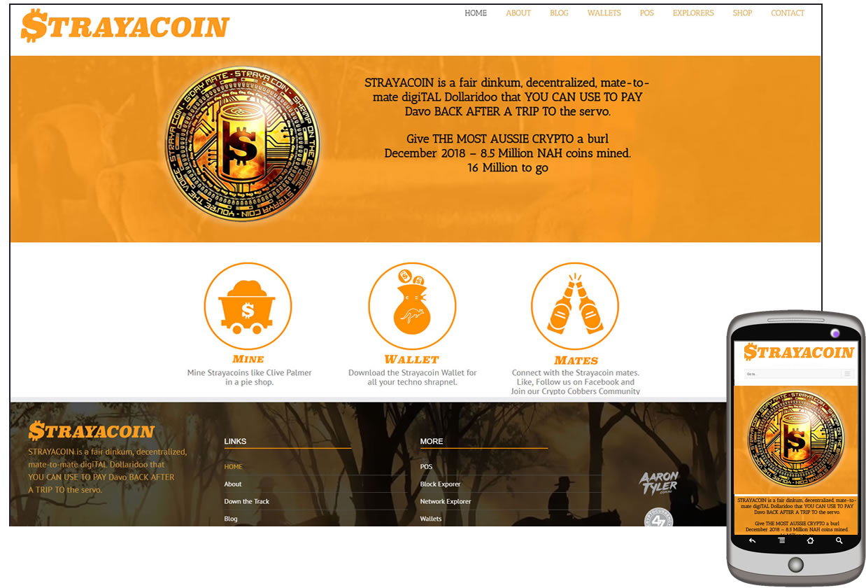Click the CONTACT navigation link
Screen dimensions: 866x588
coord(788,13)
